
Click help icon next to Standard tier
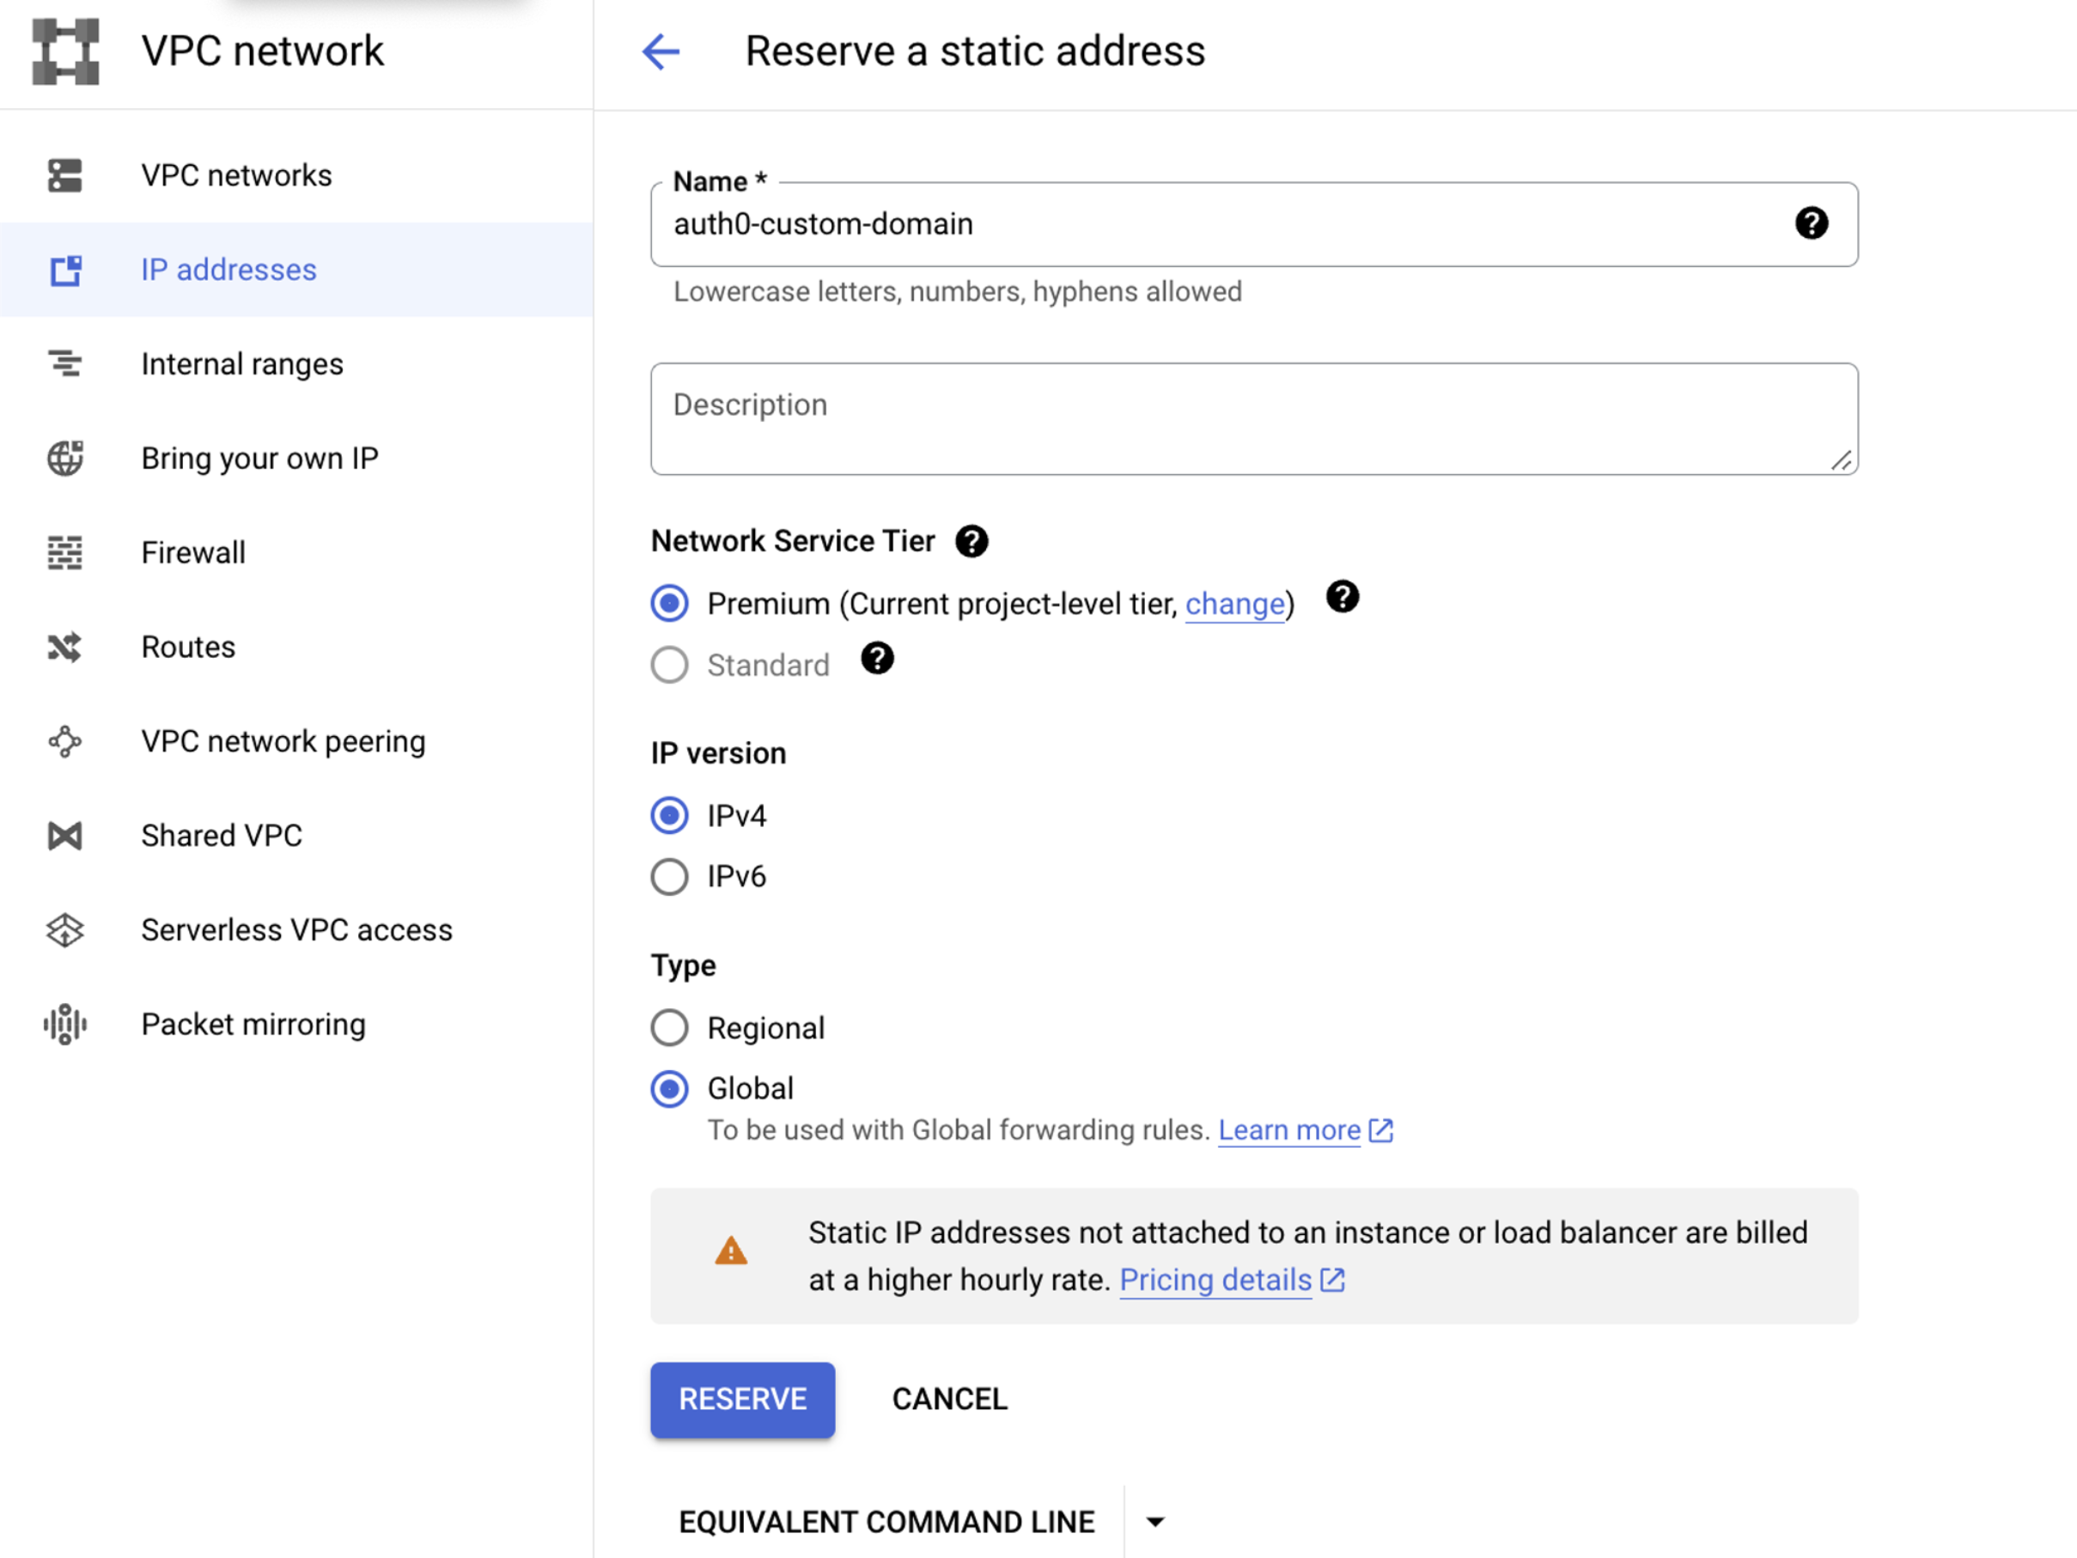(x=877, y=660)
